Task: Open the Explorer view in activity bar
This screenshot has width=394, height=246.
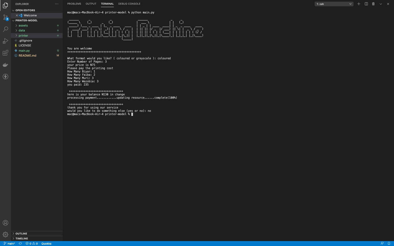Action: [5, 5]
